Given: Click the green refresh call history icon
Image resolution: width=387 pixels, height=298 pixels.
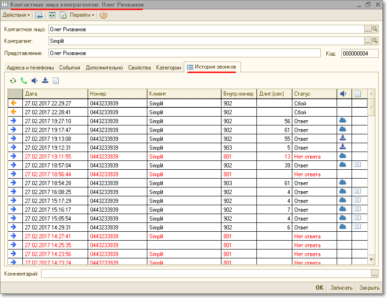Looking at the screenshot, I should pos(13,81).
